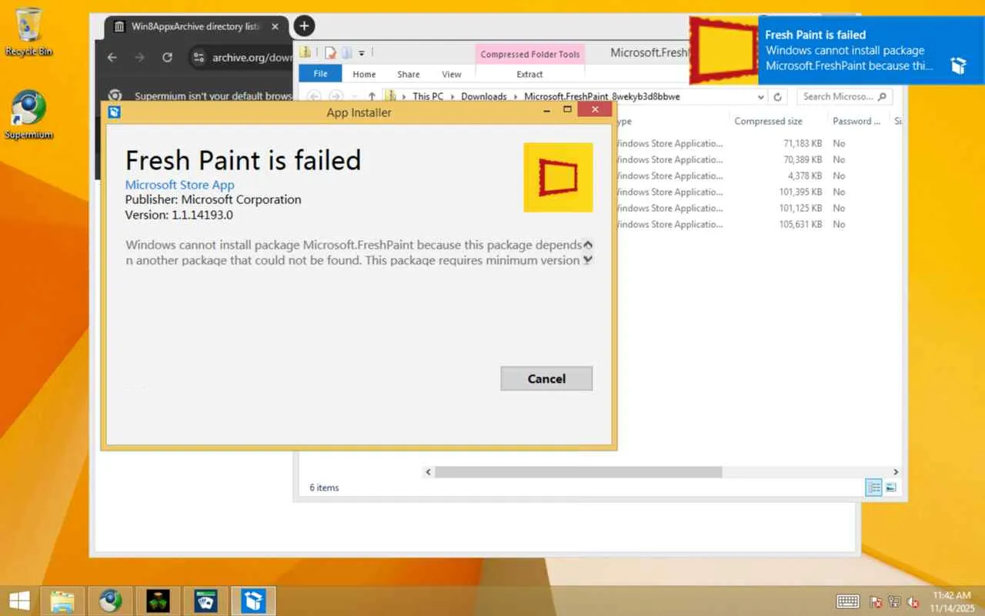Open the Microsoft Store App link
This screenshot has height=616, width=985.
(x=179, y=185)
